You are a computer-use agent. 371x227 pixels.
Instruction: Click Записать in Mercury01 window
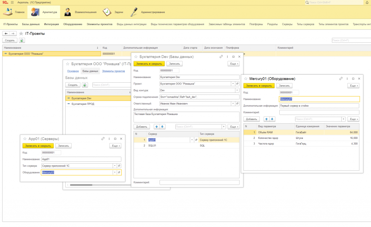(284, 86)
